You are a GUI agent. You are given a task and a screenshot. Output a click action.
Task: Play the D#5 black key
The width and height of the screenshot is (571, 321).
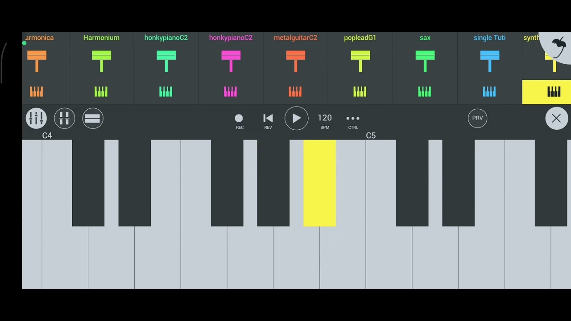[459, 183]
